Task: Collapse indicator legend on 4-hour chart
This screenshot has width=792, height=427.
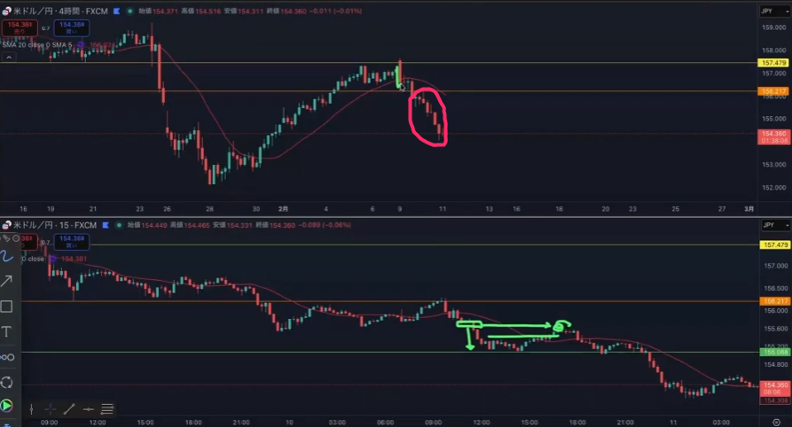Action: coord(8,57)
